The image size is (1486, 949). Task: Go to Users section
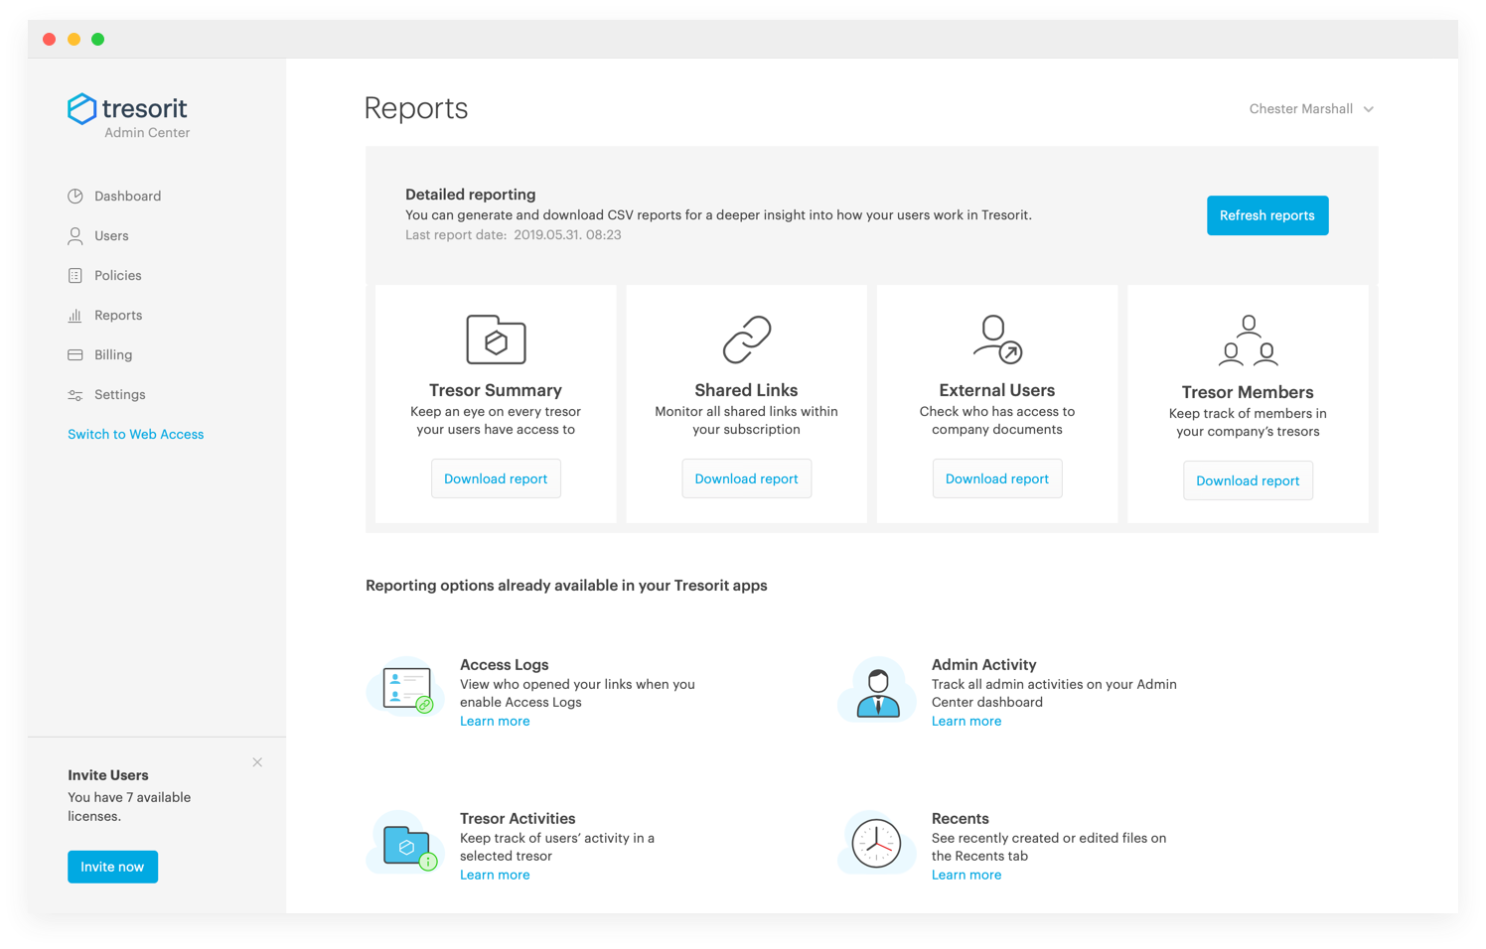click(111, 236)
